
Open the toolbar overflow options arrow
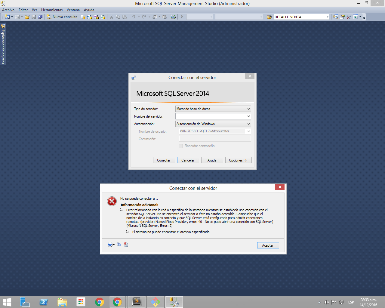point(364,17)
